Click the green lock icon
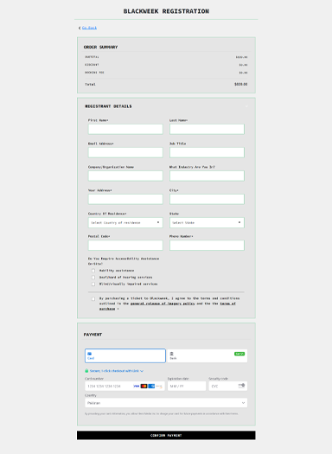The width and height of the screenshot is (332, 454). coord(86,371)
